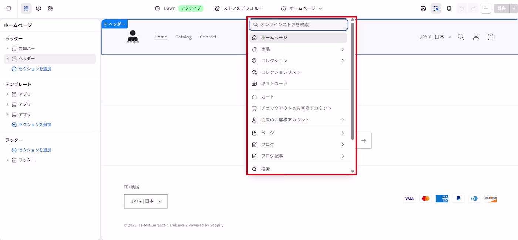Open the コレクション submenu
Screen dimensions: 518x240
[299, 61]
